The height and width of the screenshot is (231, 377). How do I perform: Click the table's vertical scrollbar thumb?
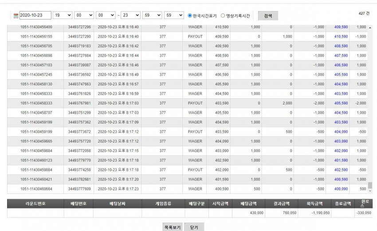coord(370,185)
